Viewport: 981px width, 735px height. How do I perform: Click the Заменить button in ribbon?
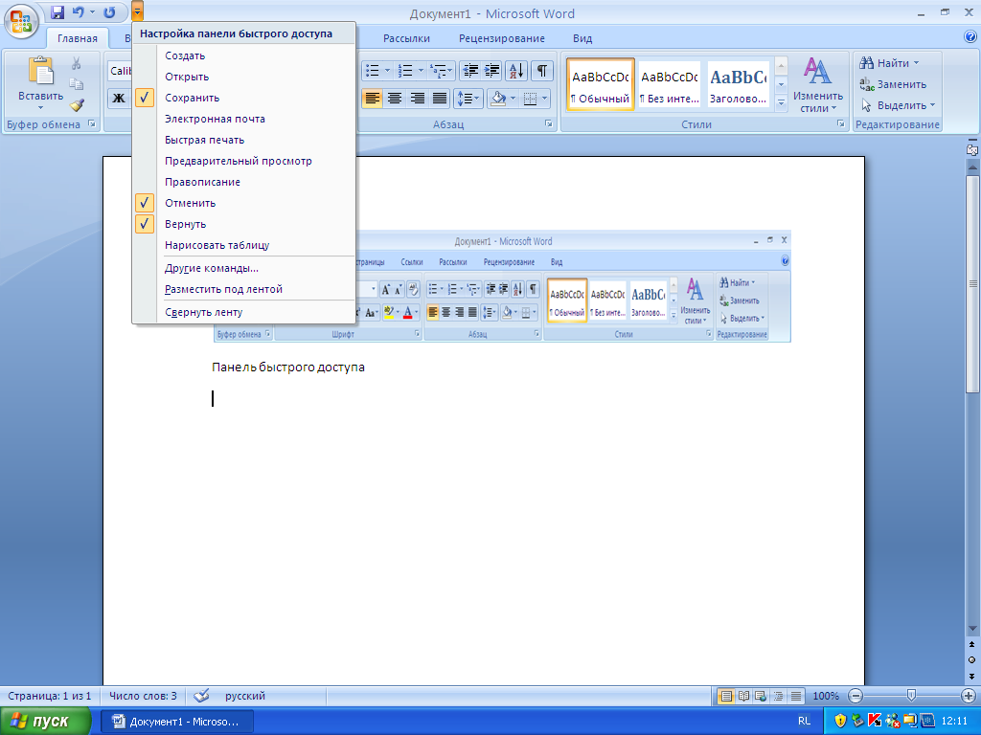pos(893,84)
